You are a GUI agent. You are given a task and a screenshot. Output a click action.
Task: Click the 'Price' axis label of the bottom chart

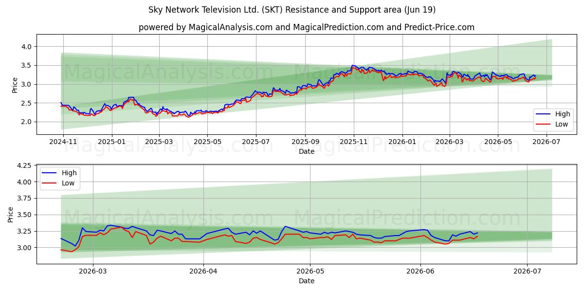pyautogui.click(x=11, y=215)
